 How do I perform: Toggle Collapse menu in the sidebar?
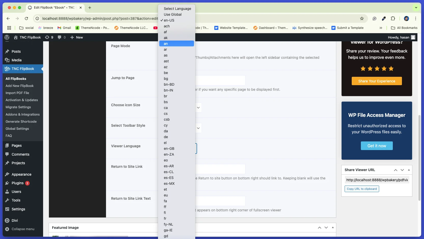pos(22,229)
